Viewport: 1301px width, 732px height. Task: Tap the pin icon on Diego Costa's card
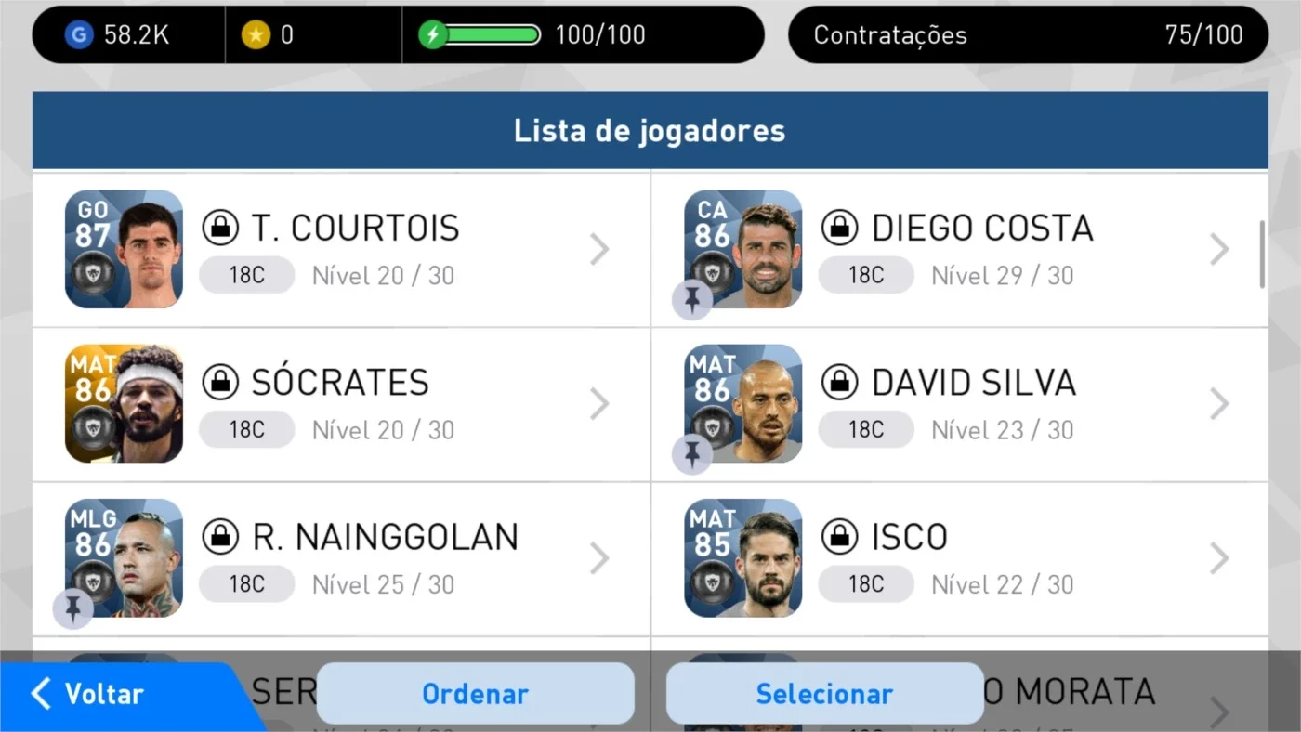pos(692,300)
